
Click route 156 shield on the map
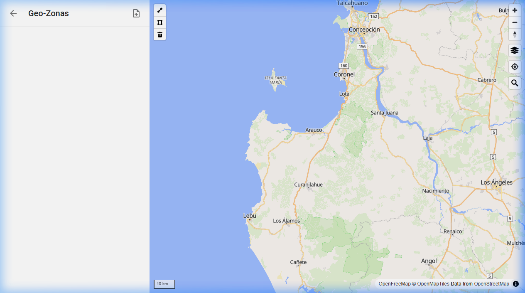362,47
